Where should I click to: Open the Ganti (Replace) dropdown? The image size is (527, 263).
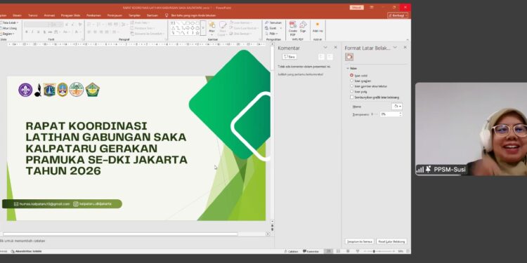tap(273, 28)
